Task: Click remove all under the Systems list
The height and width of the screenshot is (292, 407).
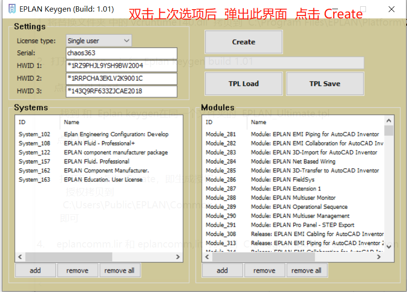Action: [x=120, y=270]
